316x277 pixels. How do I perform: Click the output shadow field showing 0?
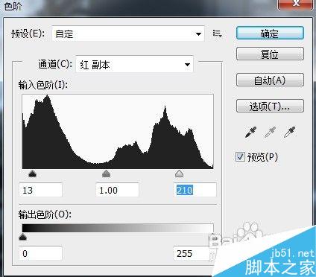(41, 253)
